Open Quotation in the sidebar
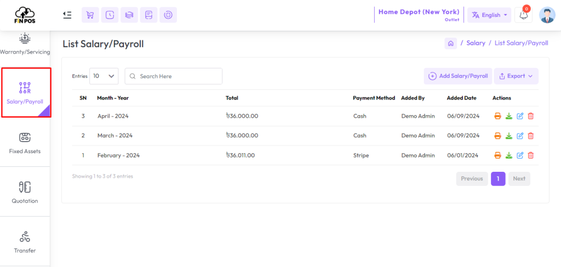 tap(25, 192)
